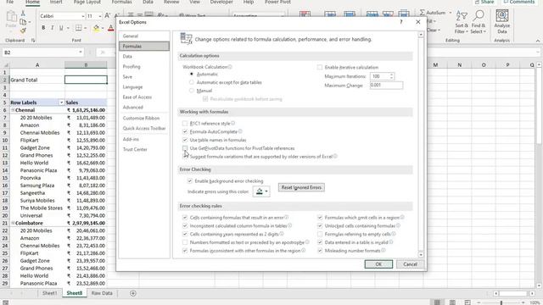Image resolution: width=543 pixels, height=305 pixels.
Task: Select the Manual calculation radio button
Action: [x=192, y=91]
